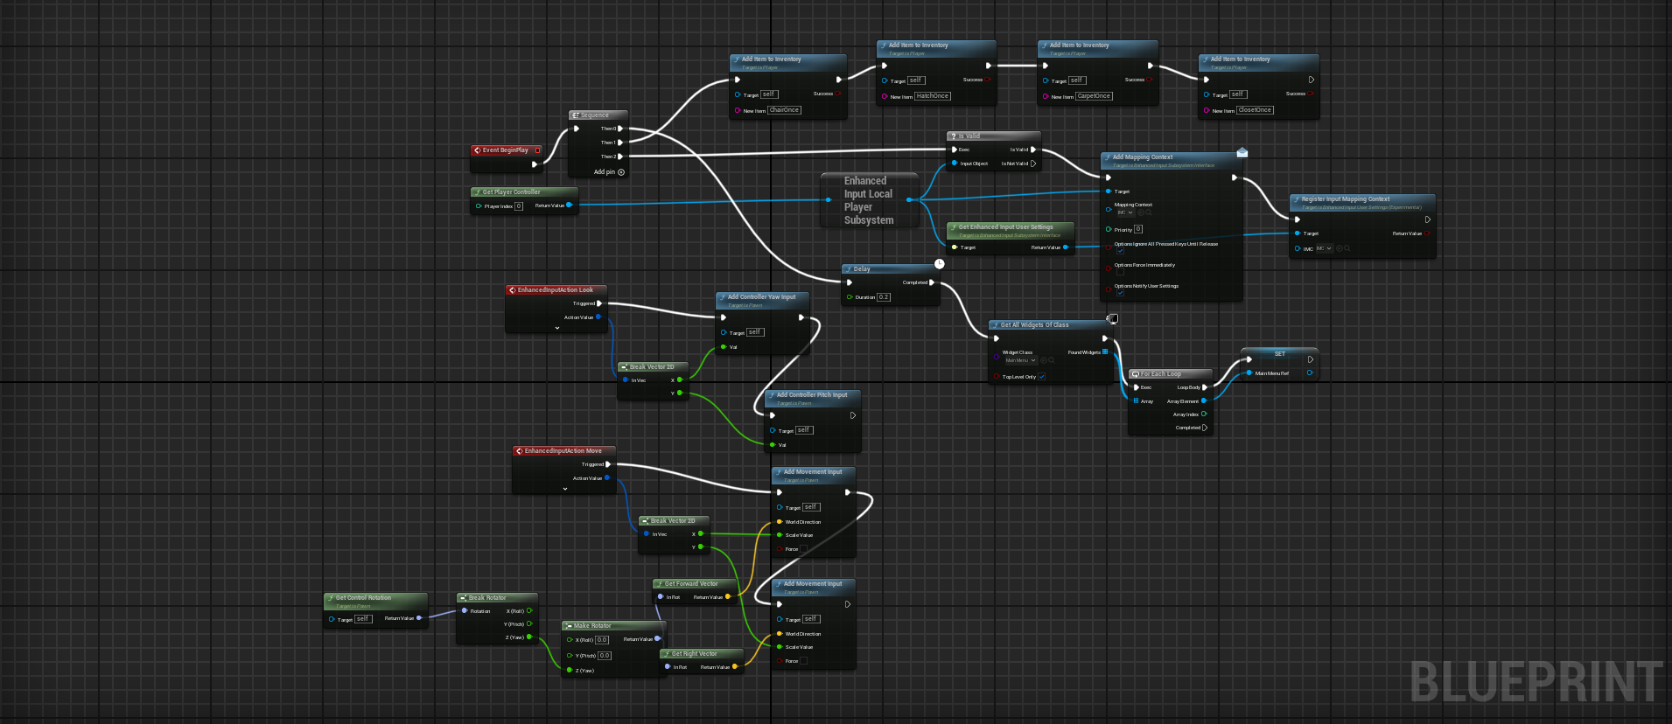Click Return Value pin of Get Player Controller
Image resolution: width=1672 pixels, height=724 pixels.
tap(570, 205)
